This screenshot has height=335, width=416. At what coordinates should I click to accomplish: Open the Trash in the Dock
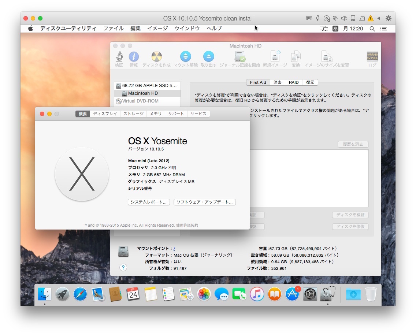pos(371,294)
